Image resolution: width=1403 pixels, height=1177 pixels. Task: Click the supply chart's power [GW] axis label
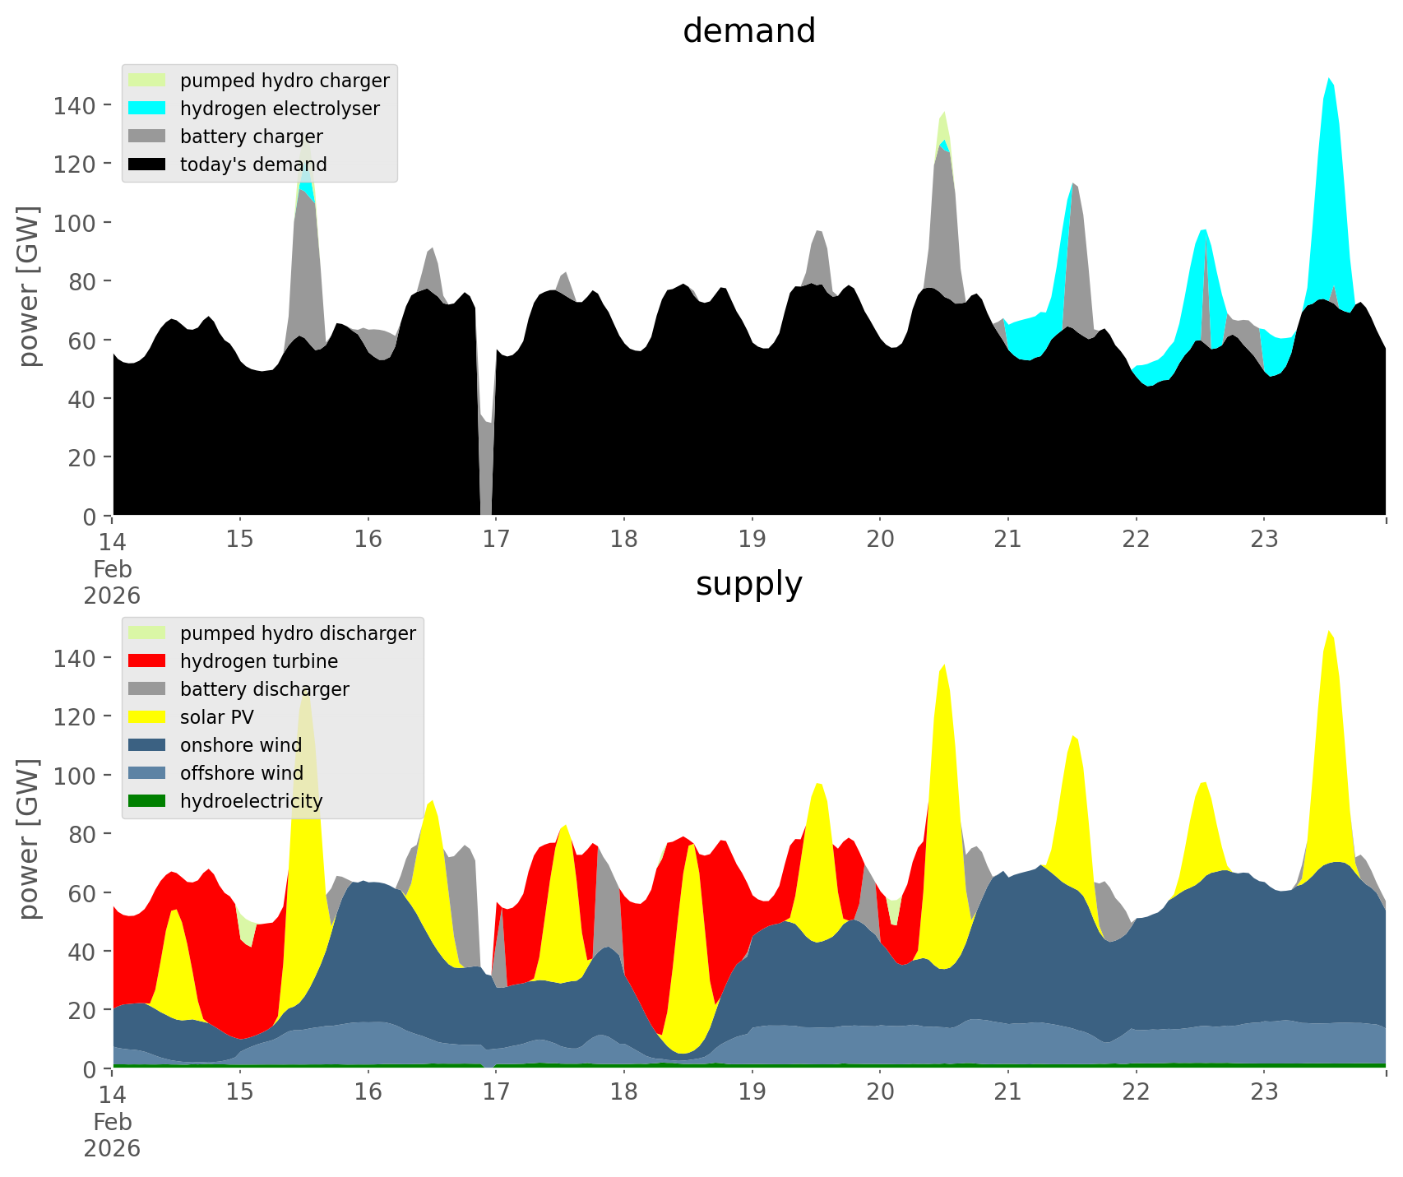pos(29,839)
